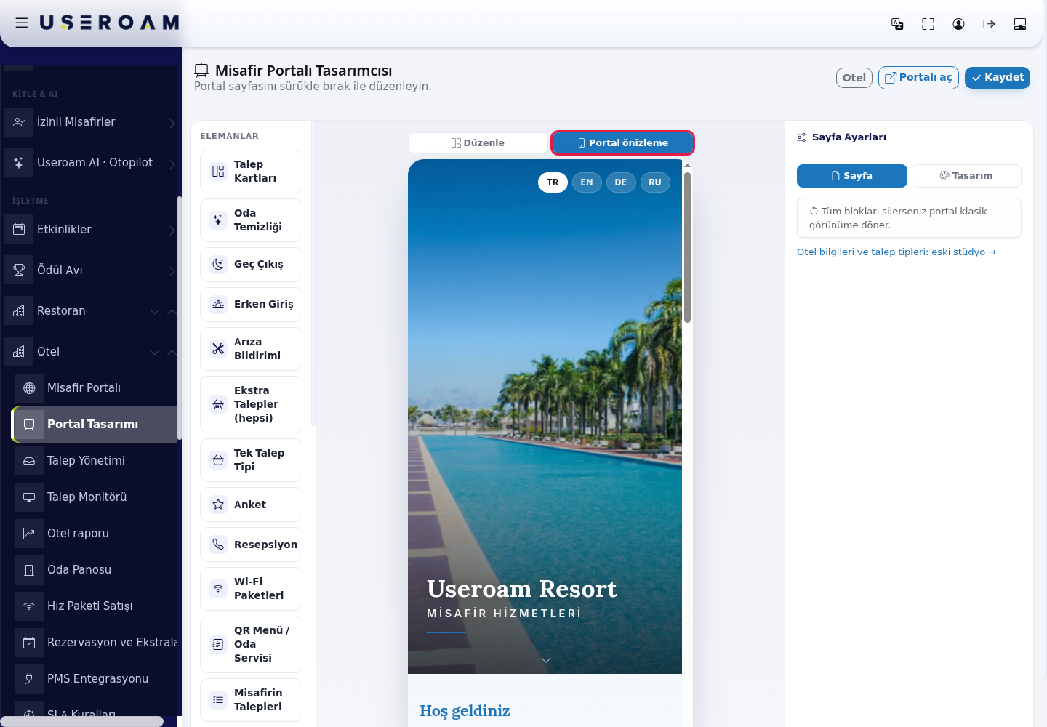The height and width of the screenshot is (727, 1047).
Task: Expand the İzinli Misafirler menu arrow
Action: [172, 123]
